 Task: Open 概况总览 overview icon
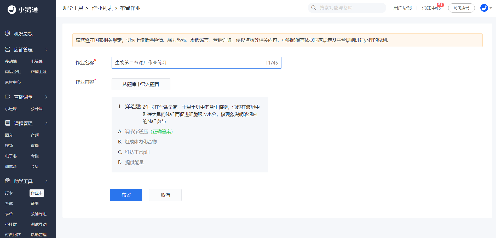coord(8,33)
